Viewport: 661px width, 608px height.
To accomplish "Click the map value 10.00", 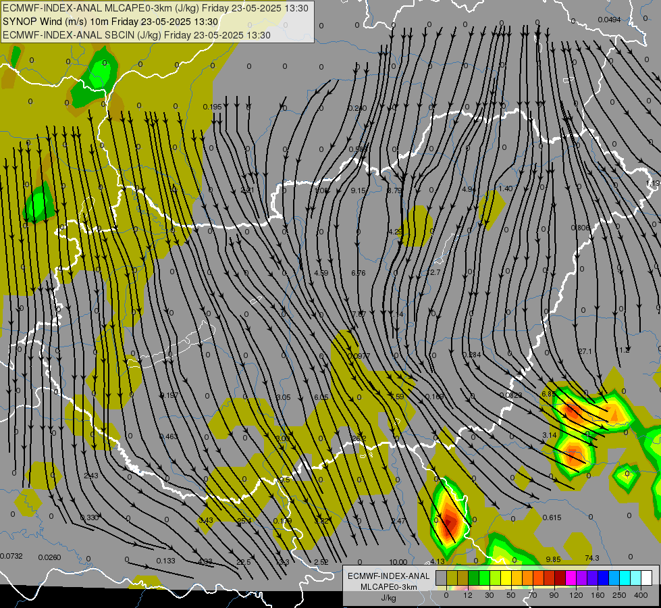I will (398, 562).
